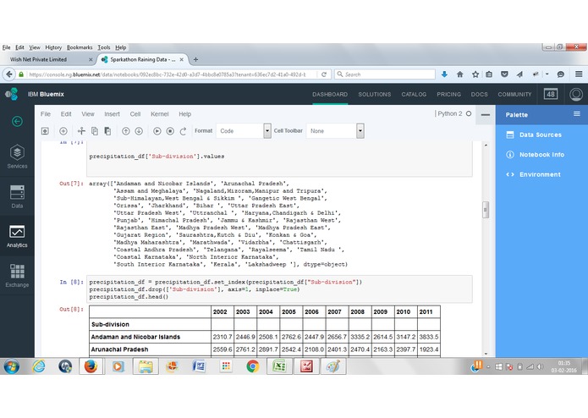Viewport: 588px width, 418px height.
Task: Save the notebook with the save icon
Action: pyautogui.click(x=45, y=131)
